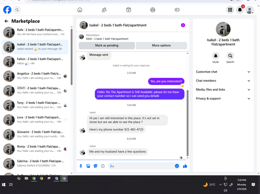Record a voice clip microphone icon
The height and width of the screenshot is (194, 260).
click(x=81, y=166)
